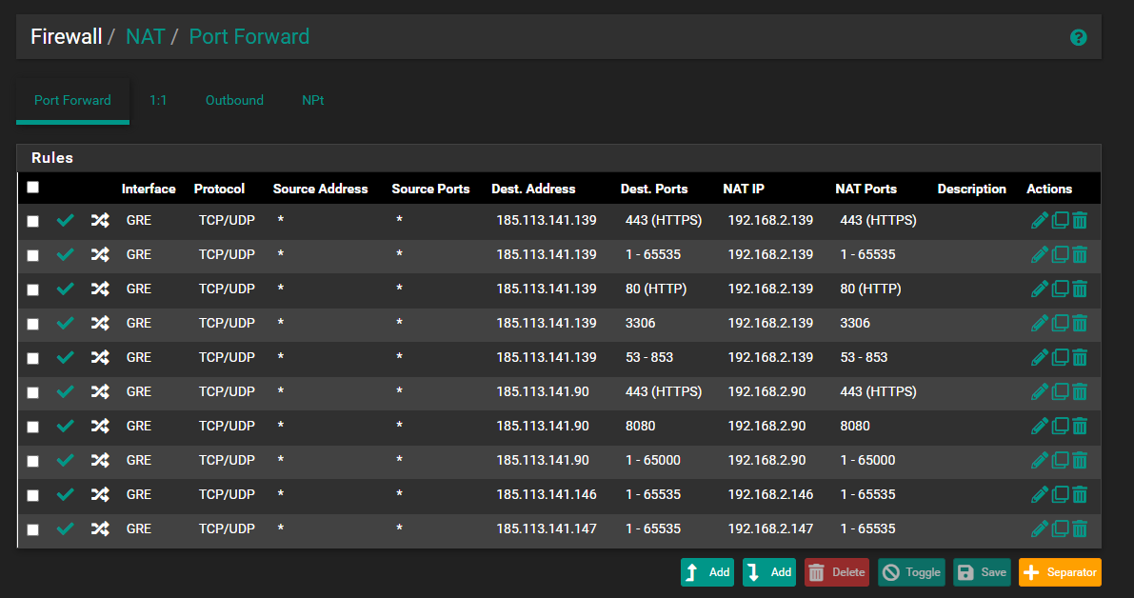Open the help icon in the header
1134x598 pixels.
tap(1078, 37)
